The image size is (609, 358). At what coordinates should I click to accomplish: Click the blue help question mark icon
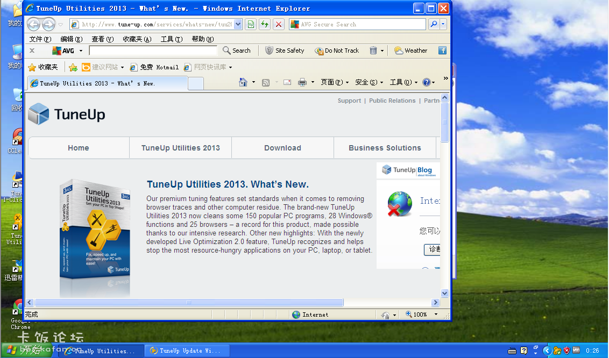pos(427,82)
